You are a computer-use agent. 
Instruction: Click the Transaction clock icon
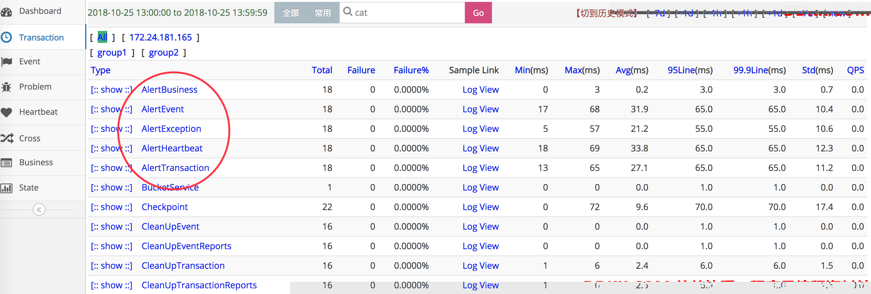6,37
